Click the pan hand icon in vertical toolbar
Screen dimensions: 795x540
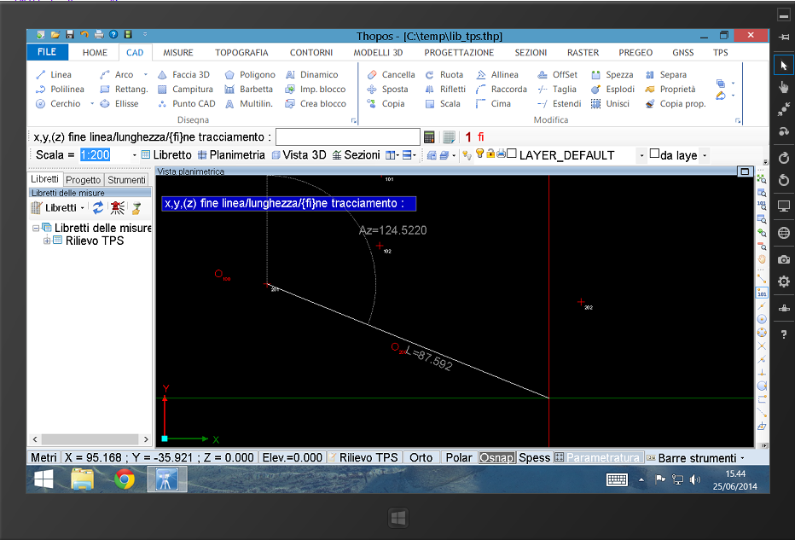pyautogui.click(x=762, y=259)
